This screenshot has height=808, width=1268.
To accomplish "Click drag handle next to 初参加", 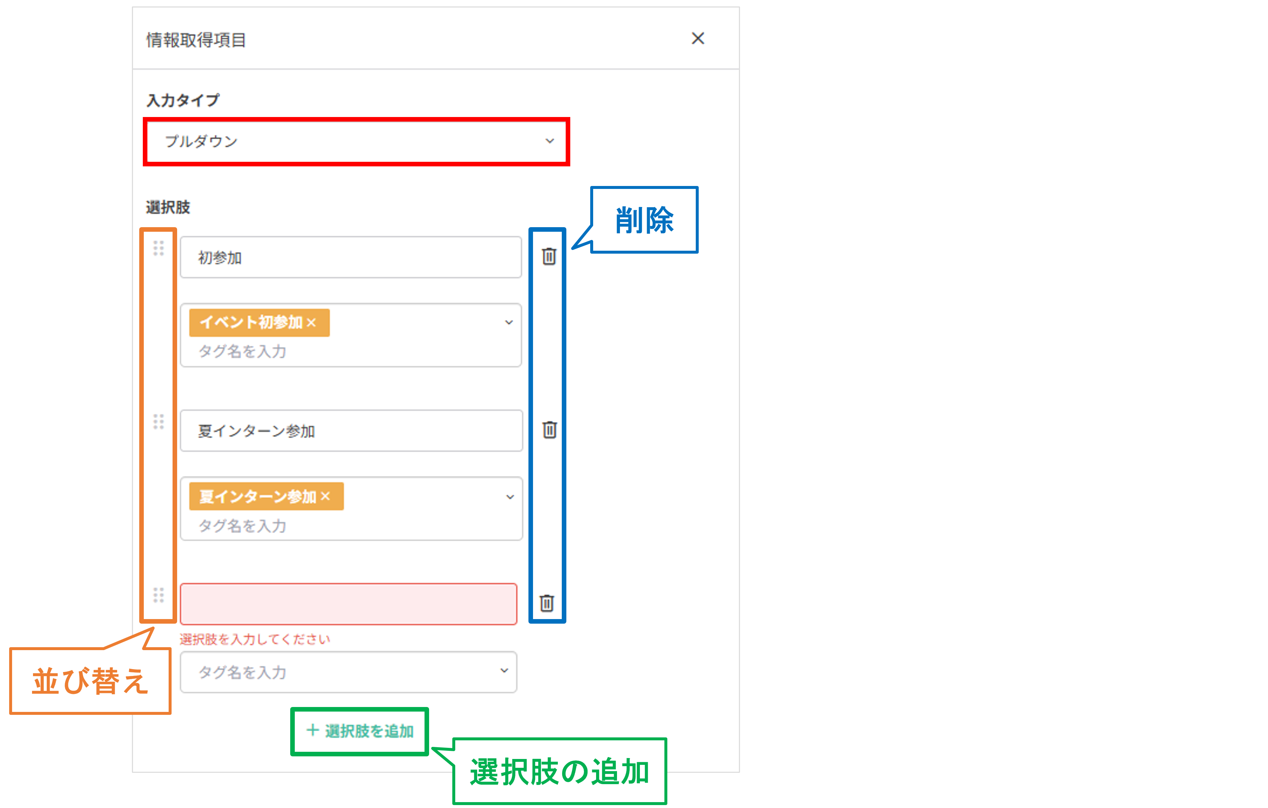I will (x=158, y=248).
